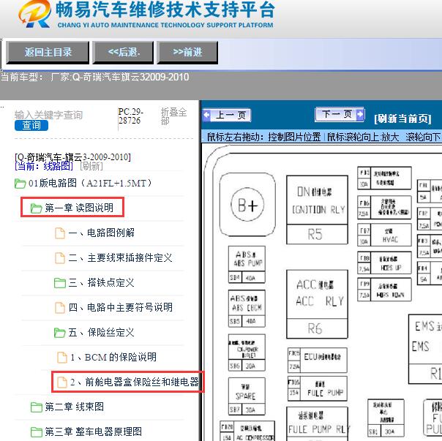Click the R6 ACC RLY relay box
442x441 pixels.
pos(317,304)
